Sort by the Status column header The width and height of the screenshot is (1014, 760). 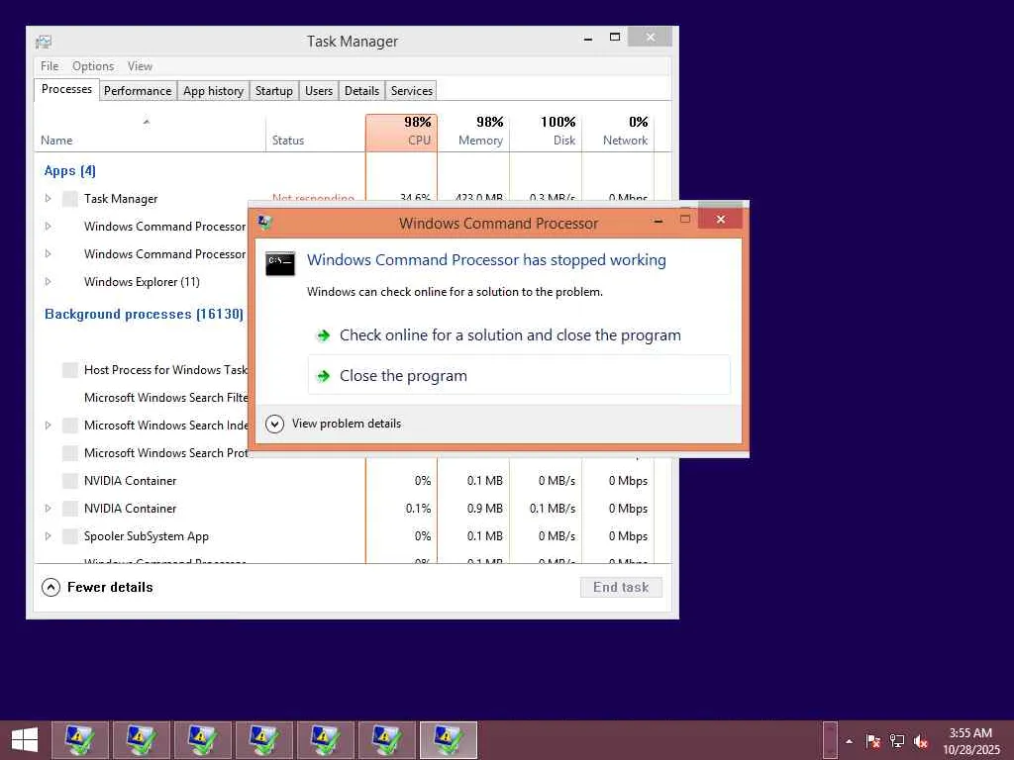(x=316, y=133)
